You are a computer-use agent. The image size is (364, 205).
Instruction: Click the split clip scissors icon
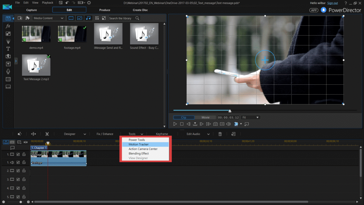47,134
